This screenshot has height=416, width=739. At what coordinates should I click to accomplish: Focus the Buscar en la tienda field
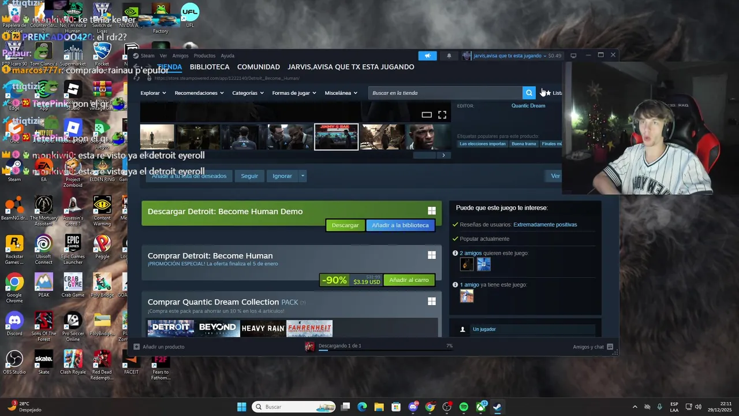pos(446,92)
